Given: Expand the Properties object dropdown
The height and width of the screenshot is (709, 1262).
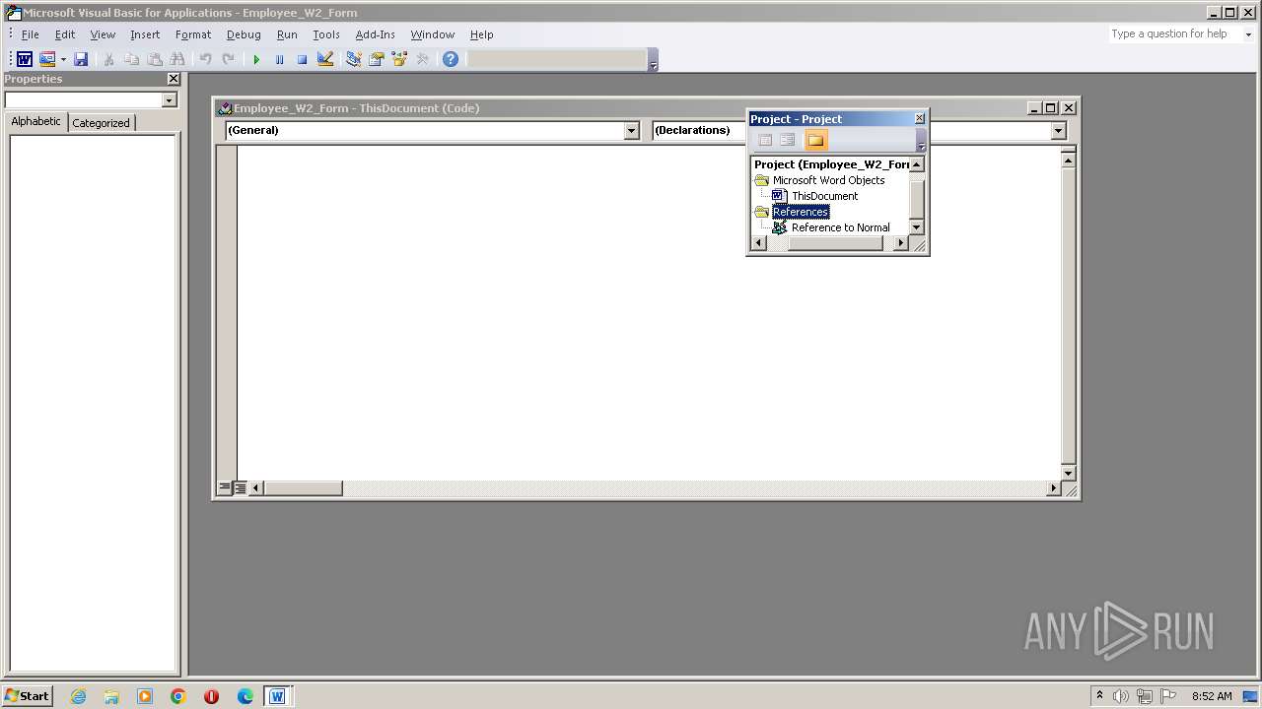Looking at the screenshot, I should coord(169,100).
